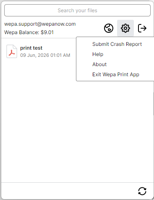
Task: Select Exit Wepa Print App
Action: (116, 75)
